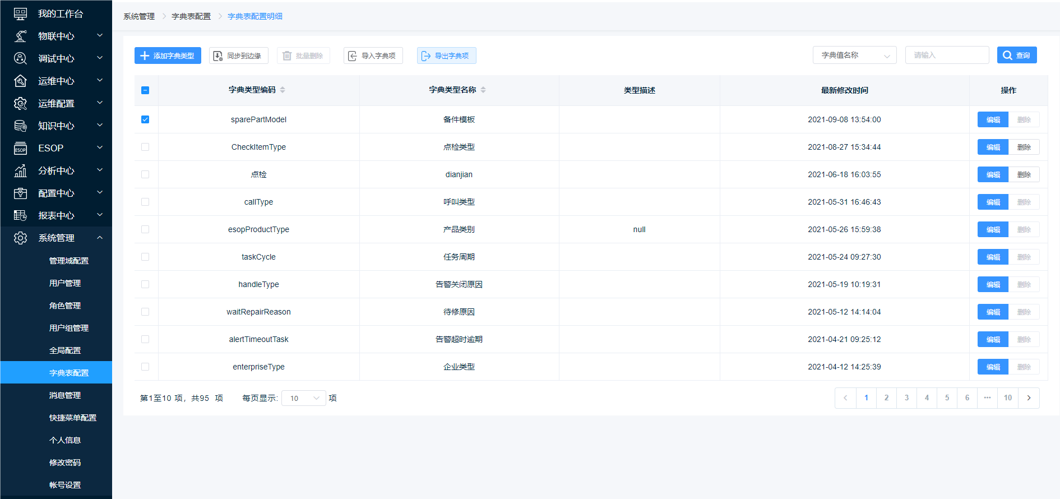Click the 添加字典类型 button
1060x499 pixels.
tap(168, 56)
